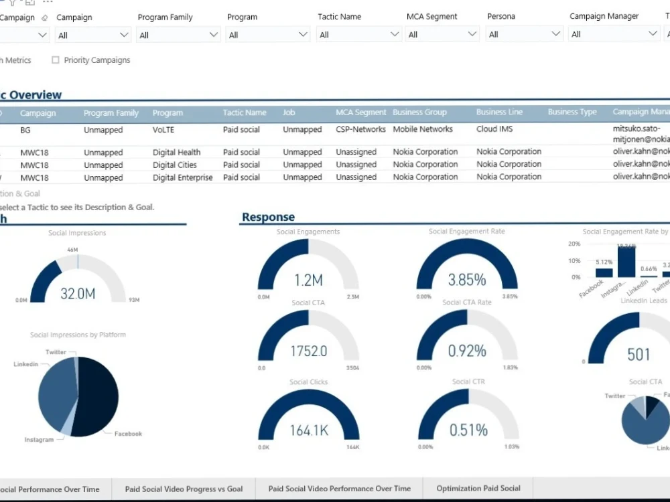Screen dimensions: 670x502
Task: Click the filter funnel icon in the top toolbar
Action: click(x=12, y=3)
